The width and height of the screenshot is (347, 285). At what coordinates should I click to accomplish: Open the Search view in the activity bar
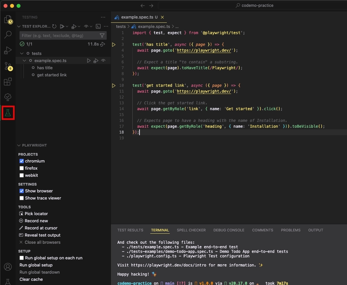[8, 35]
